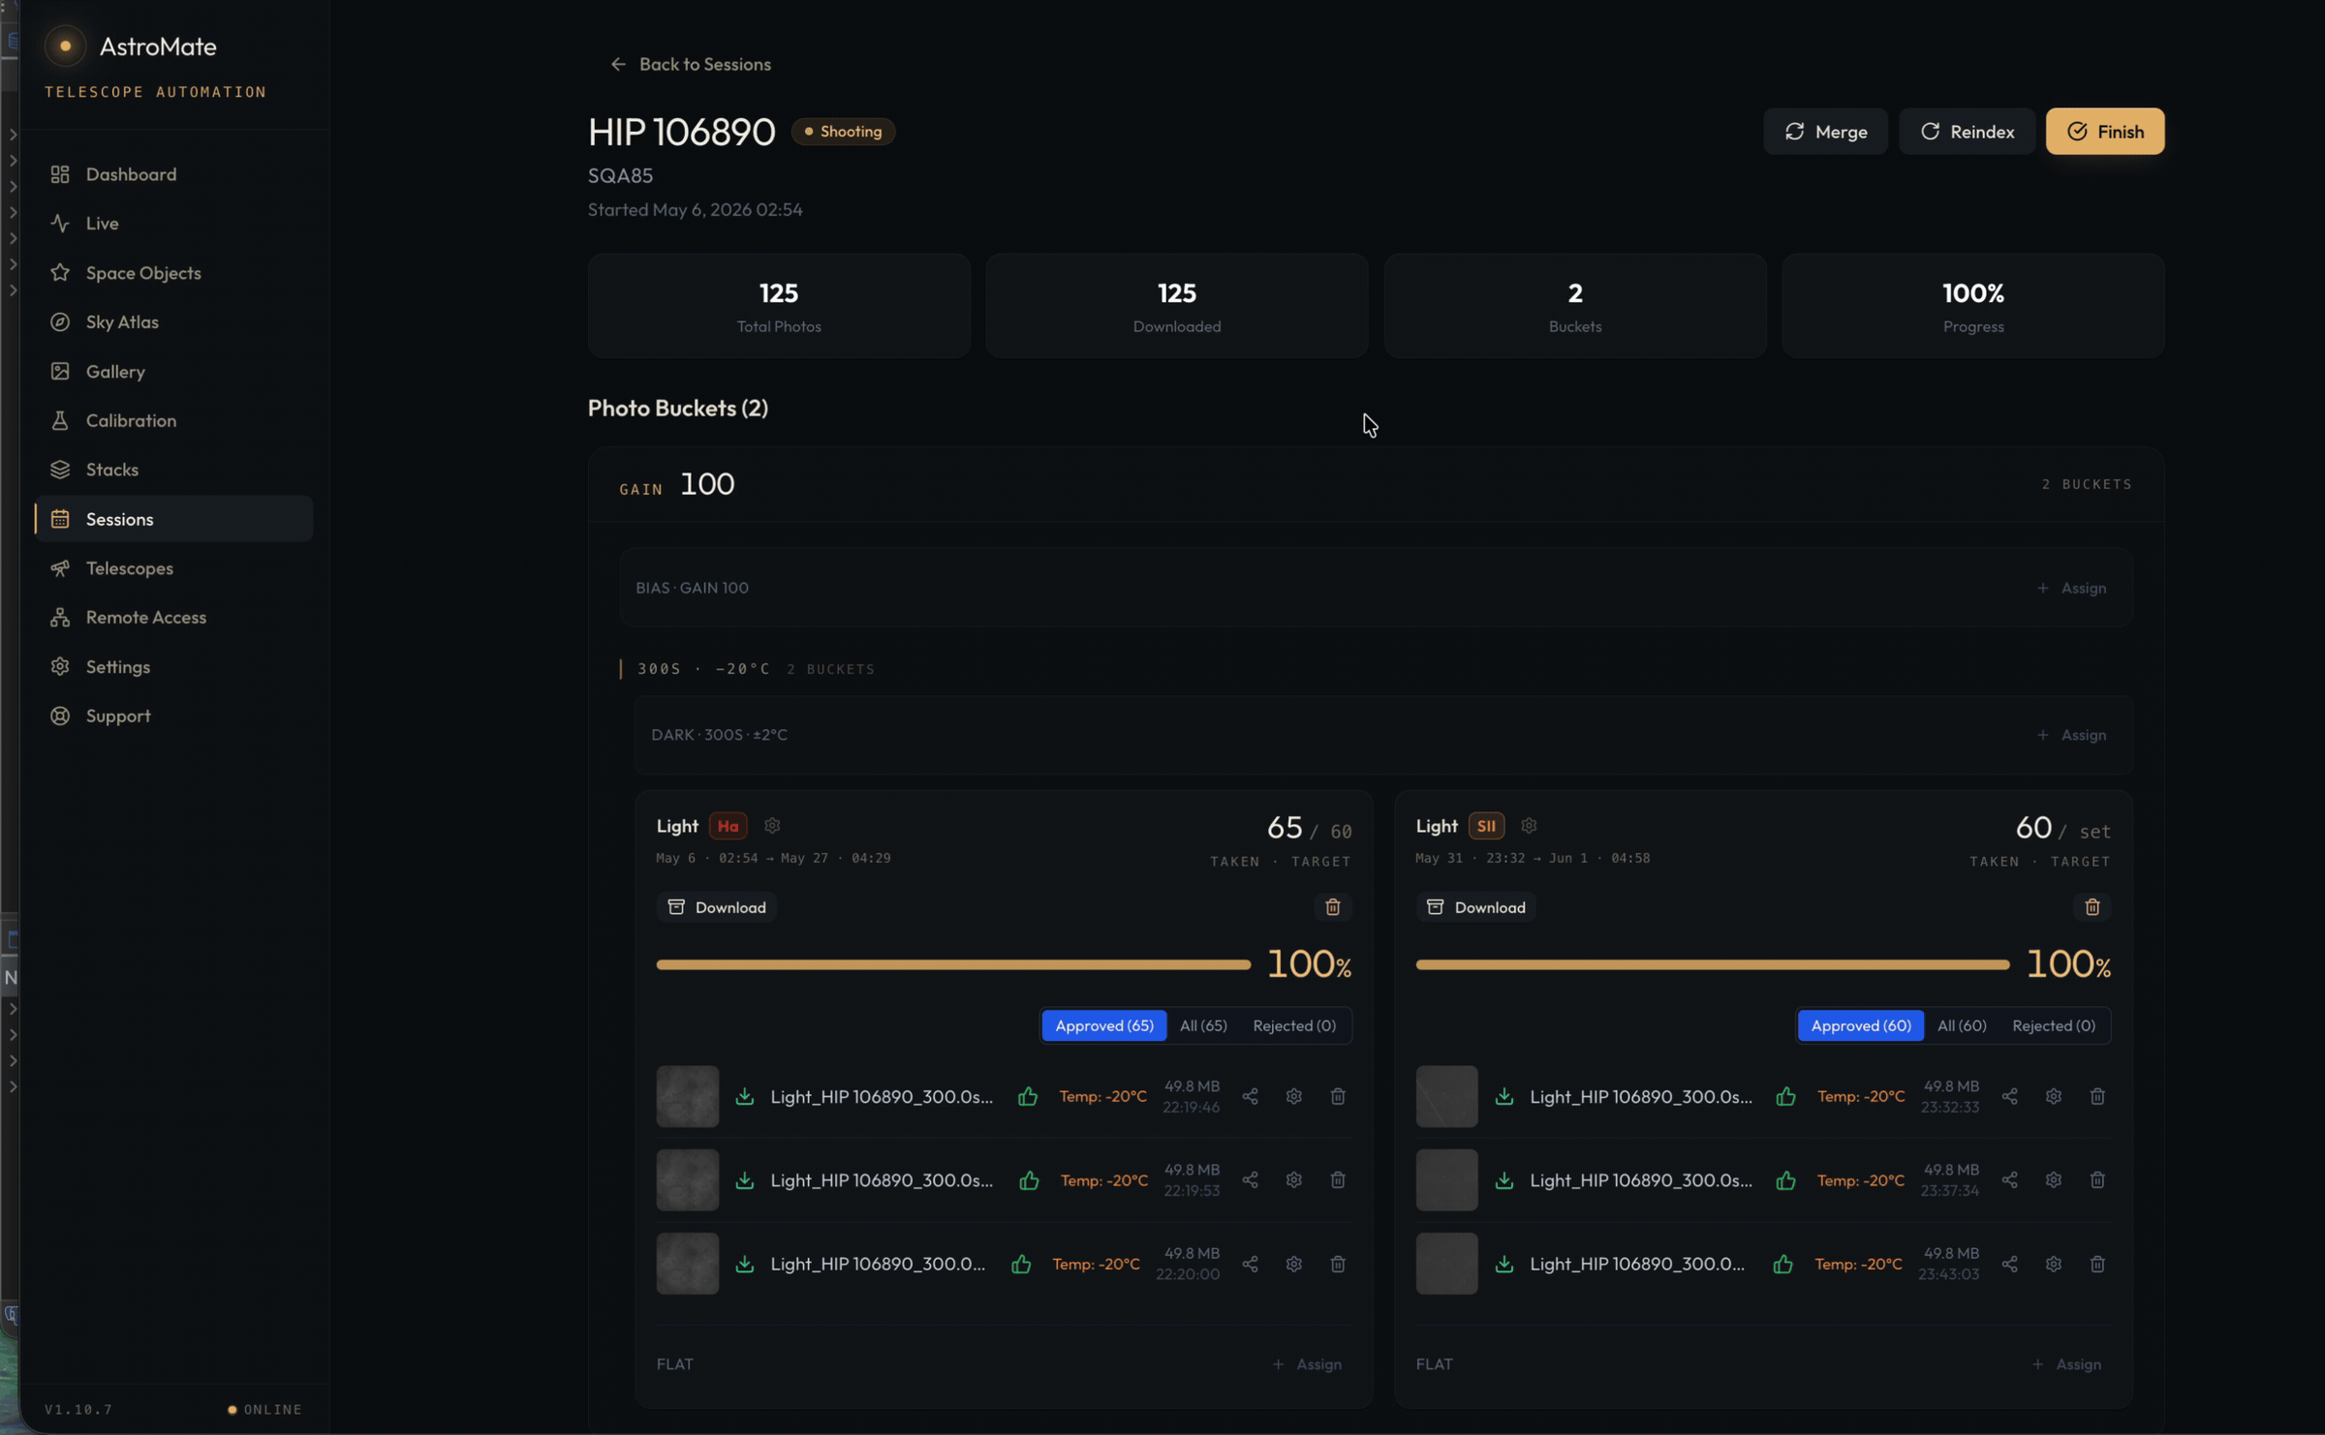The image size is (2325, 1435).
Task: Delete the third SII light frame
Action: coord(2097,1265)
